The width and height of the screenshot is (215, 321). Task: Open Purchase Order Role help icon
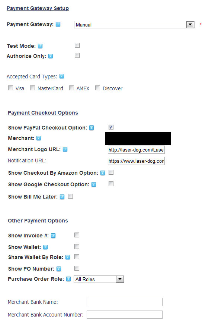pos(68,279)
